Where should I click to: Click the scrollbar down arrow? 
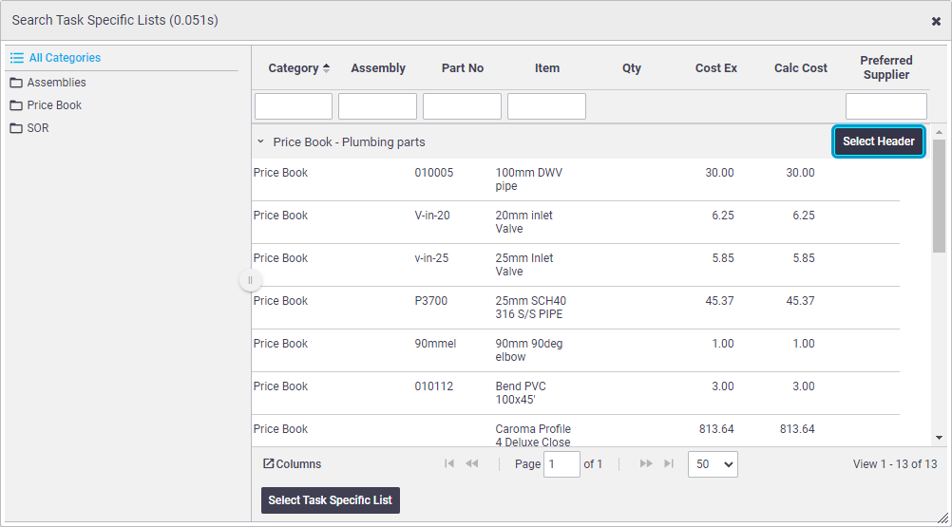pos(940,437)
